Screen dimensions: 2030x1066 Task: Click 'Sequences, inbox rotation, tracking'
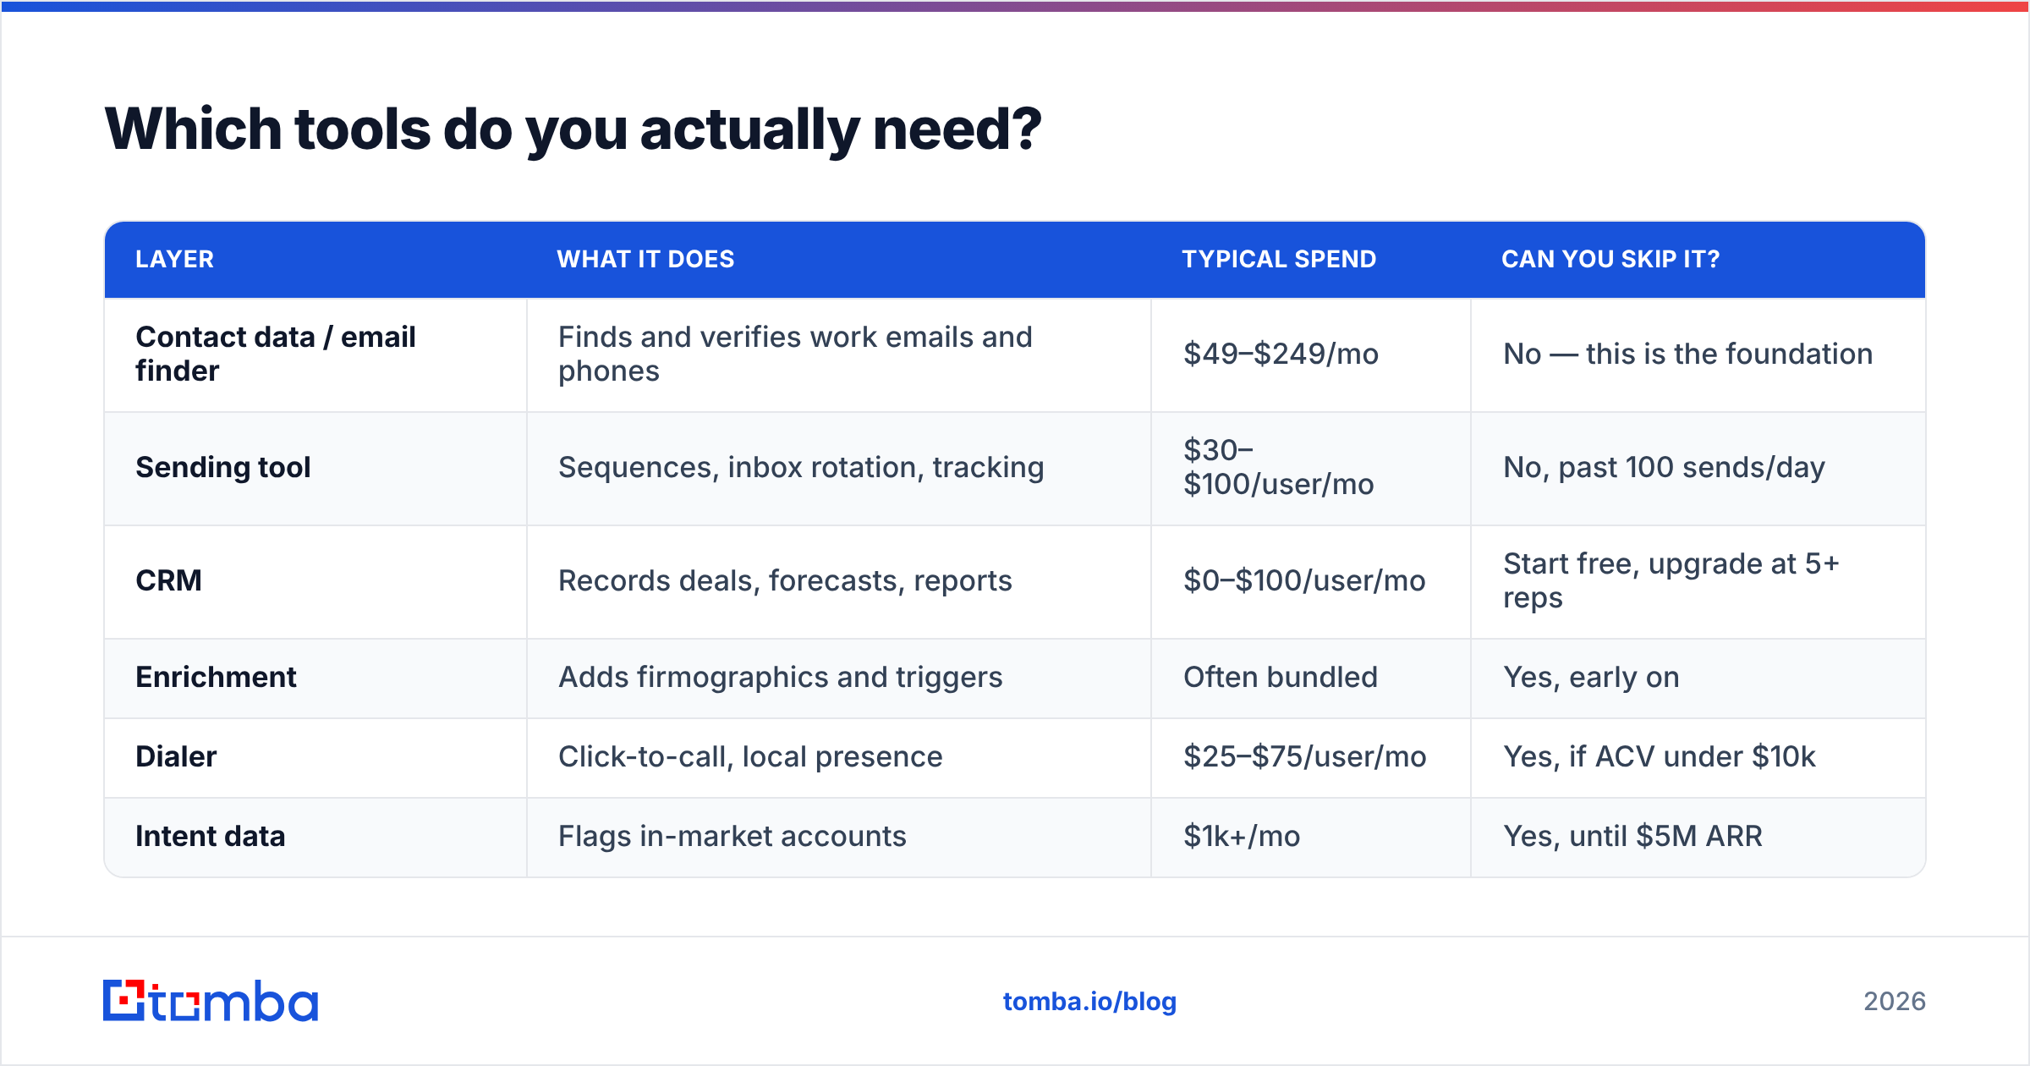coord(801,467)
